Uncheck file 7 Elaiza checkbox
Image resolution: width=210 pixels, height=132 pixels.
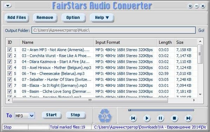point(9,85)
